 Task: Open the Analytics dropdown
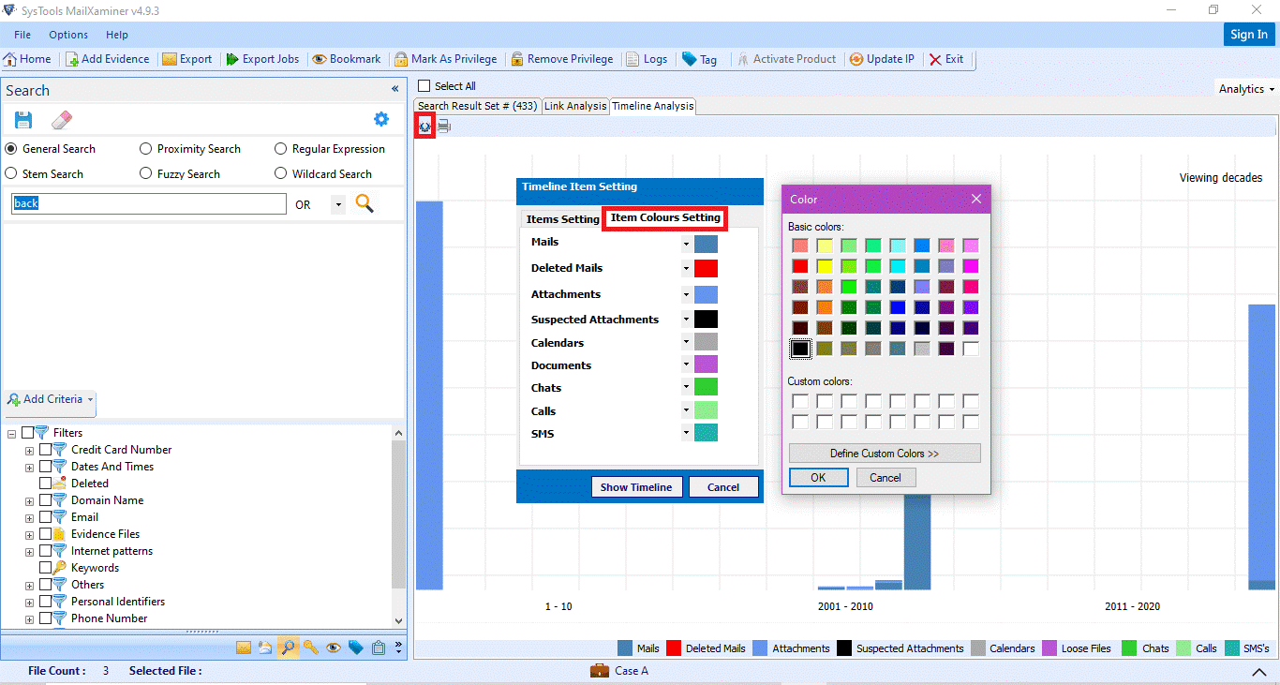tap(1246, 89)
